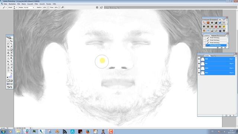This screenshot has height=134, width=238.
Task: Select the Gradient fill tool
Action: (x=12, y=55)
